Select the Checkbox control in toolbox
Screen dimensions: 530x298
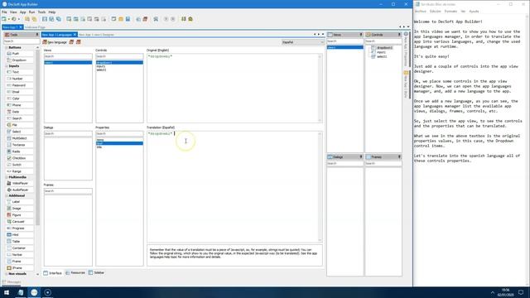pyautogui.click(x=20, y=158)
